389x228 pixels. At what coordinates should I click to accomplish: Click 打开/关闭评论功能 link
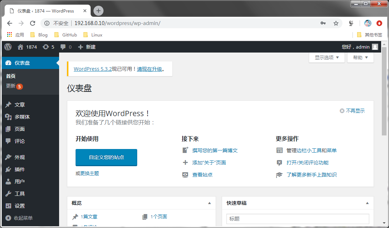pos(307,162)
